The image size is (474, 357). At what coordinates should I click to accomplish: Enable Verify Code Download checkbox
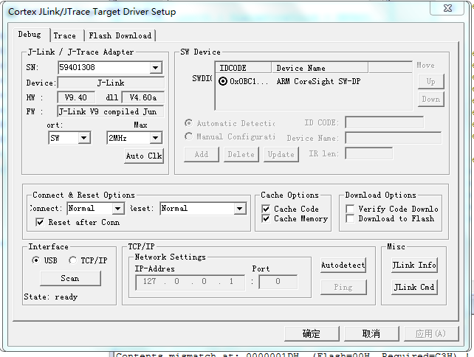pyautogui.click(x=350, y=209)
